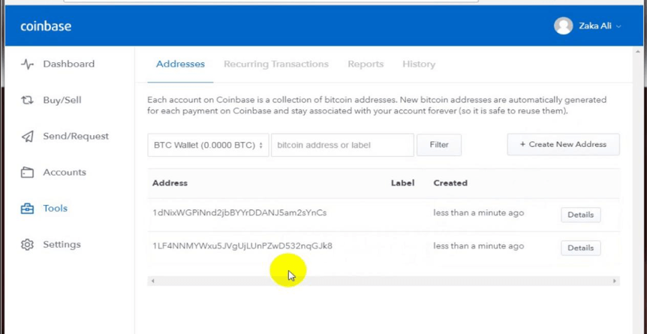Click the Buy/Sell arrows icon
This screenshot has height=334, width=647.
[27, 100]
